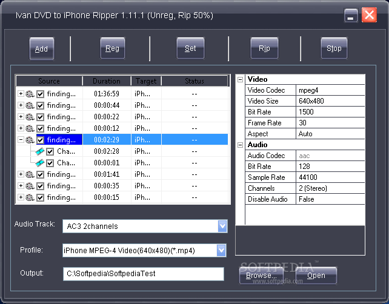389x304 pixels.
Task: Edit the video Bit Rate value 1500
Action: (330, 112)
